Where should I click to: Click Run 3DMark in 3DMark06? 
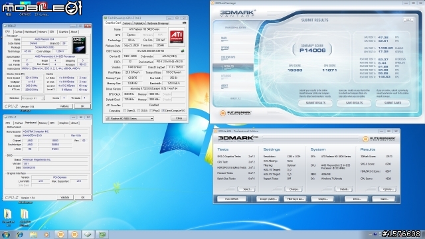click(x=232, y=199)
